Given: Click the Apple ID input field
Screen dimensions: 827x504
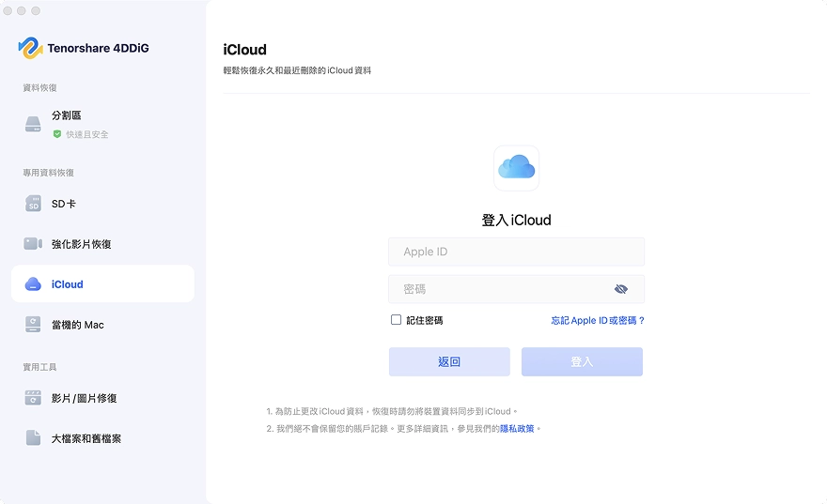Looking at the screenshot, I should [x=516, y=252].
